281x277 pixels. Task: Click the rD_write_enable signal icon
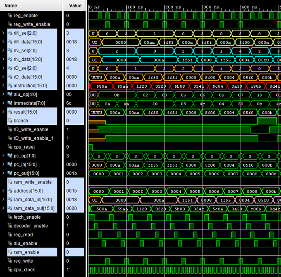10,129
